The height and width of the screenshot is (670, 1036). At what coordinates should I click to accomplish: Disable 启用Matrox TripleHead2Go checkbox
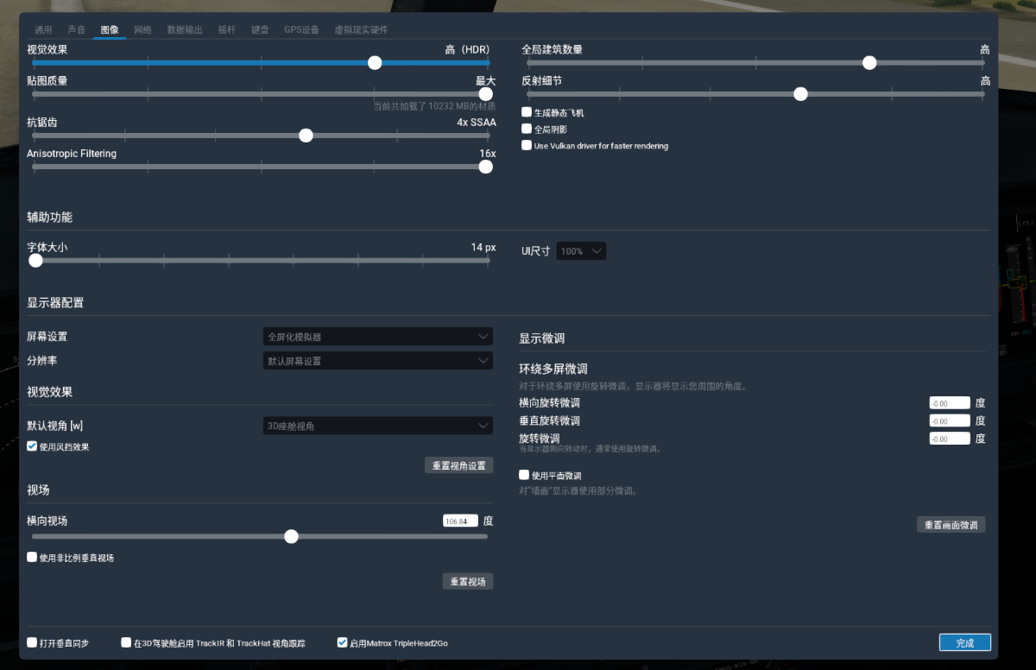(343, 642)
